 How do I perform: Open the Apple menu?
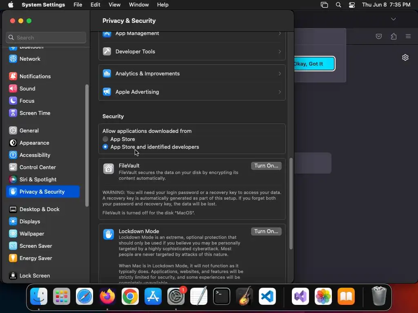pos(11,5)
